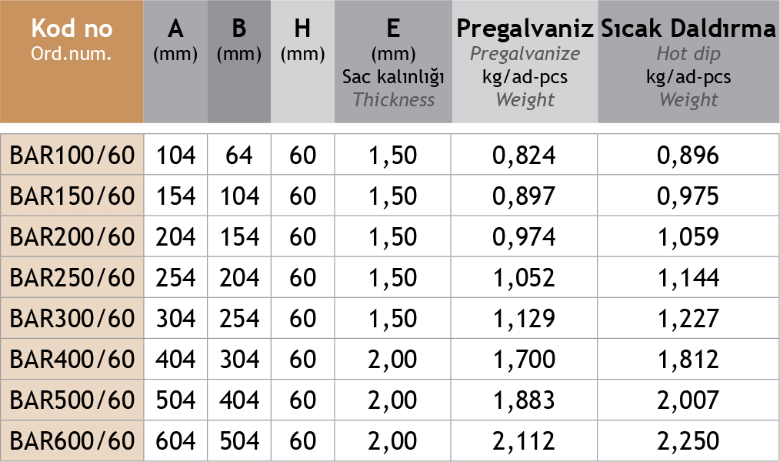Select the BAR150/60 row code
The image size is (780, 462).
click(x=72, y=196)
